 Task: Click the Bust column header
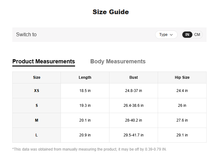click(x=133, y=77)
